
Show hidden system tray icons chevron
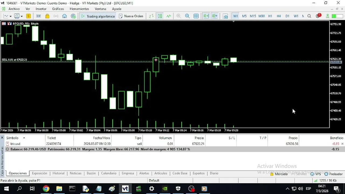(288, 189)
